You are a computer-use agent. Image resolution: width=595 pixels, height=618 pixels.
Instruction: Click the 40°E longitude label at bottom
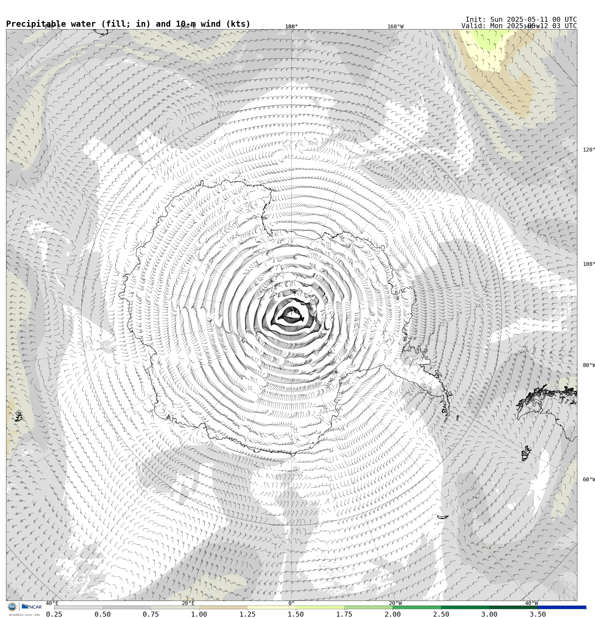tap(52, 603)
